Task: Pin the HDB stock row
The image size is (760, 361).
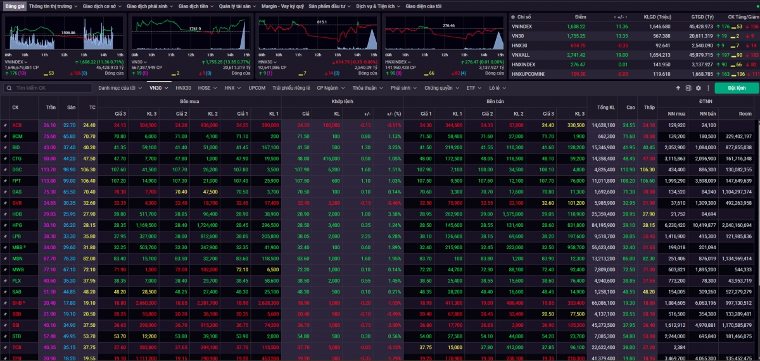Action: (5, 214)
